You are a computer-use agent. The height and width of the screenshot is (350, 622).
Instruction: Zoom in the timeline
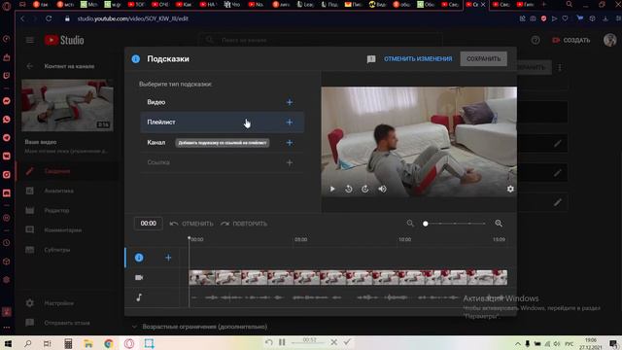499,224
